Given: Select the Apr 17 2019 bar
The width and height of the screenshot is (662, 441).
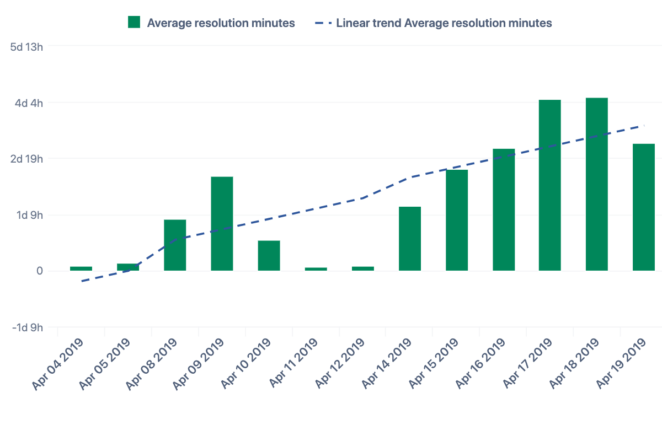Looking at the screenshot, I should click(550, 185).
